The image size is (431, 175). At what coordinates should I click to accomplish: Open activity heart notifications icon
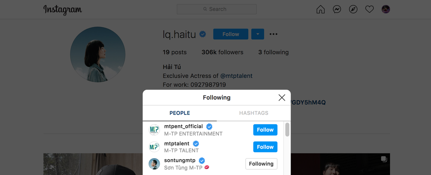[369, 9]
